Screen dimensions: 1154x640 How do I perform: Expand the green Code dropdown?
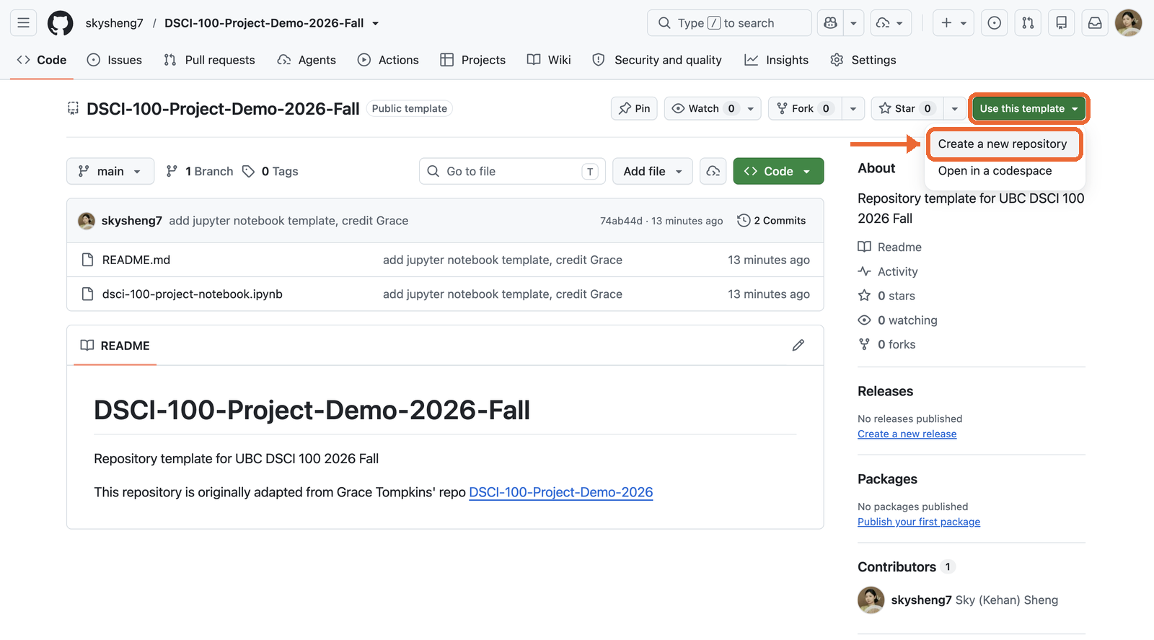coord(778,171)
